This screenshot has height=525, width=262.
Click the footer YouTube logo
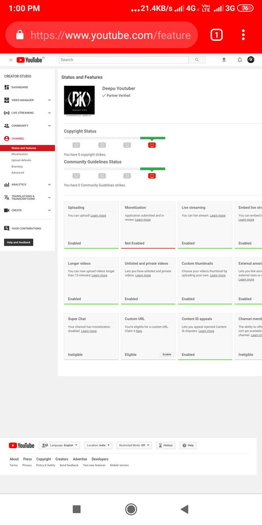pos(21,445)
